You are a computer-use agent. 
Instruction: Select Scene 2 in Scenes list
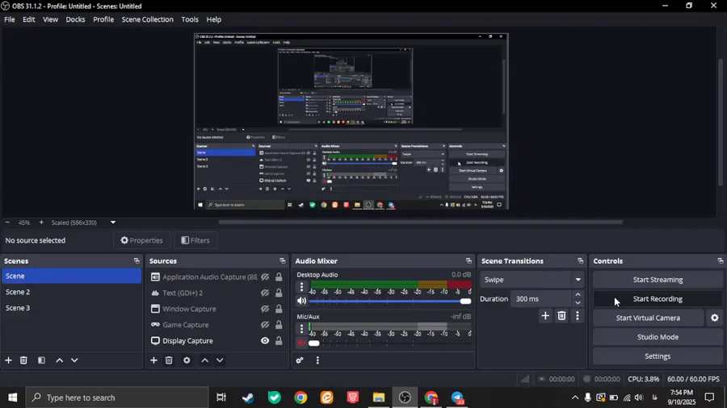click(x=71, y=292)
